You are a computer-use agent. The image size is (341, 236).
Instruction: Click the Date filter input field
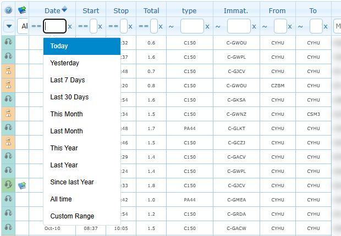coord(54,26)
